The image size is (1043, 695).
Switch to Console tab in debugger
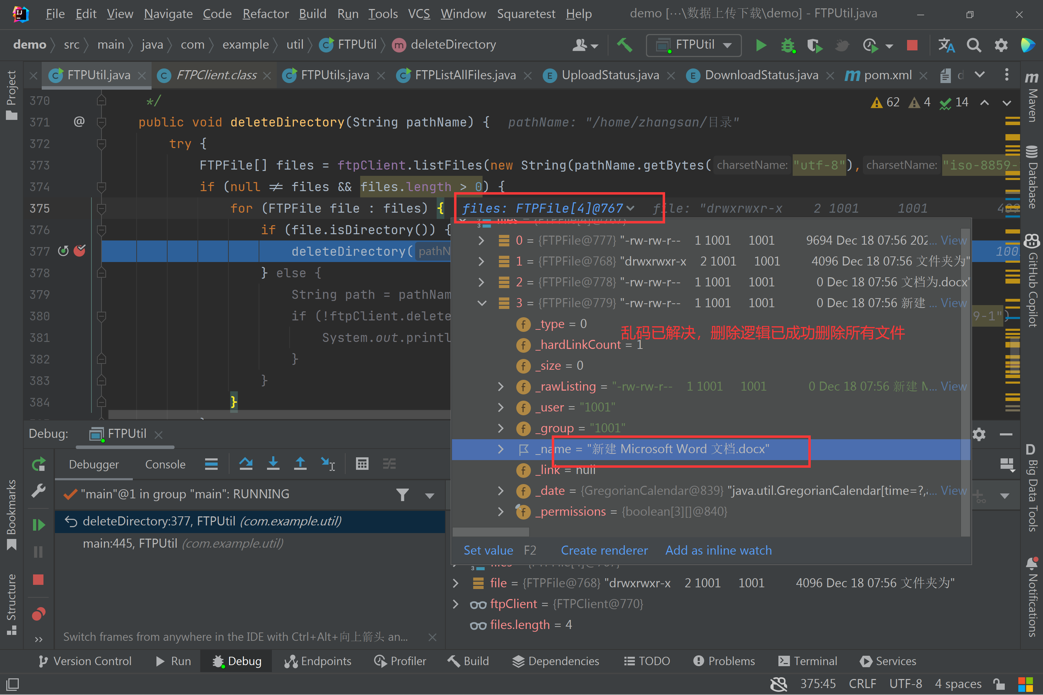[x=165, y=464]
